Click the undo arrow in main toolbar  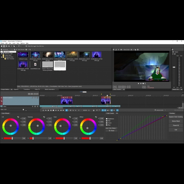19,46
